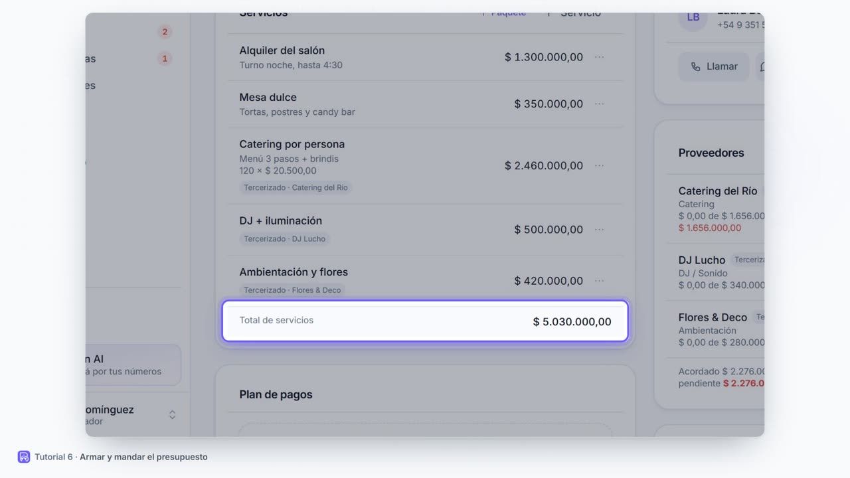This screenshot has height=478, width=850.
Task: Expand the user account switcher chevron
Action: pyautogui.click(x=172, y=415)
